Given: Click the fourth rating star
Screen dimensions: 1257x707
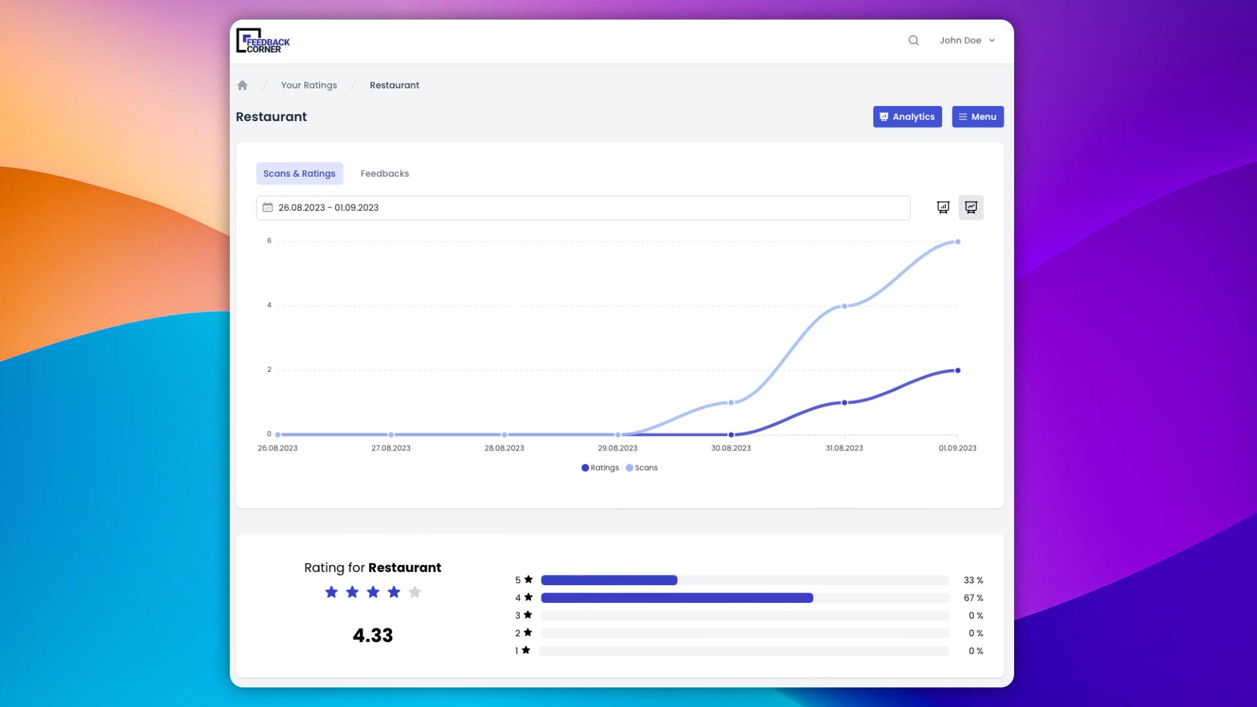Looking at the screenshot, I should [394, 592].
